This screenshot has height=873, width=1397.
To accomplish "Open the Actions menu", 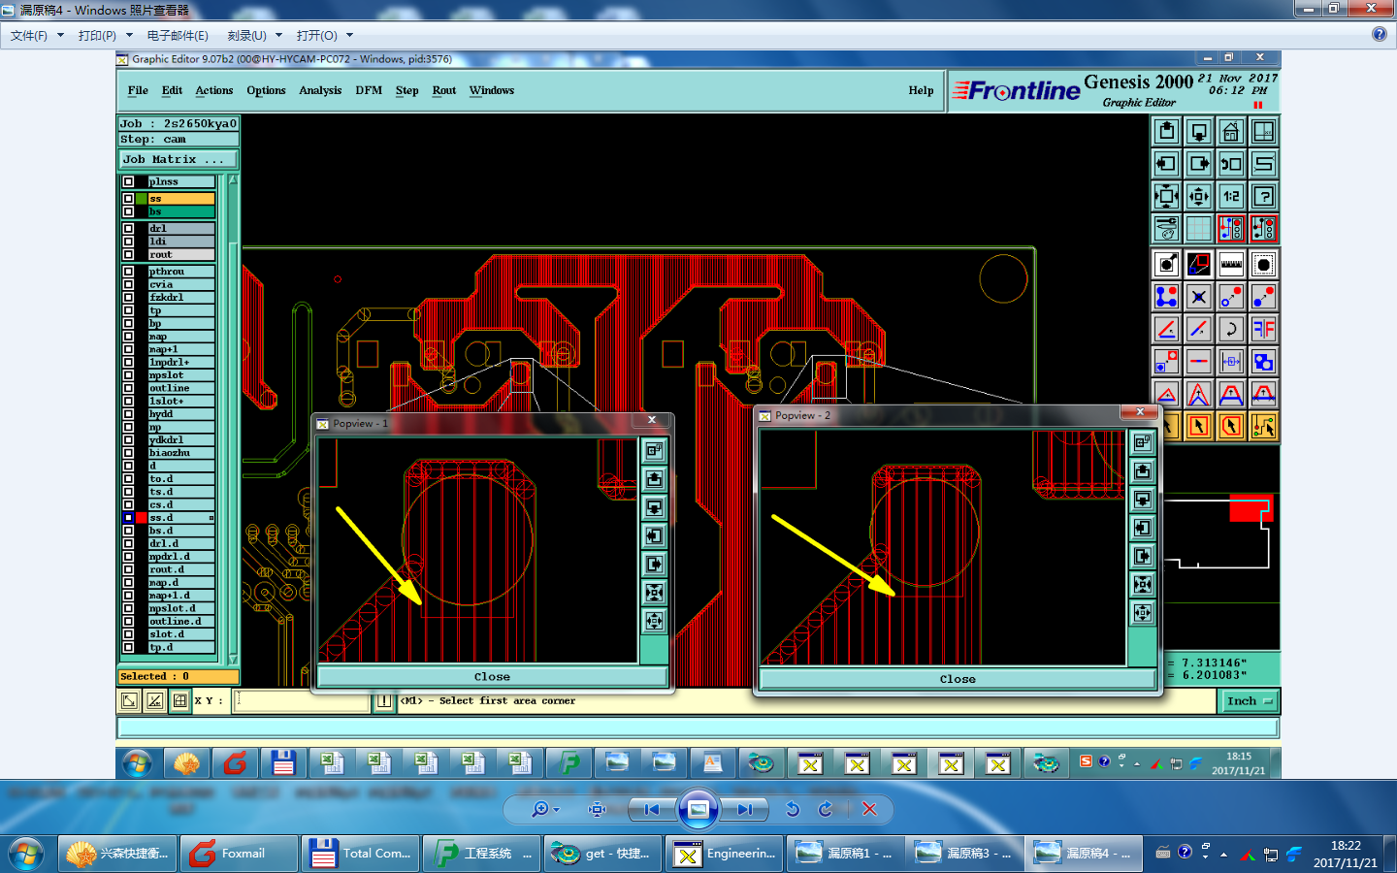I will click(213, 90).
